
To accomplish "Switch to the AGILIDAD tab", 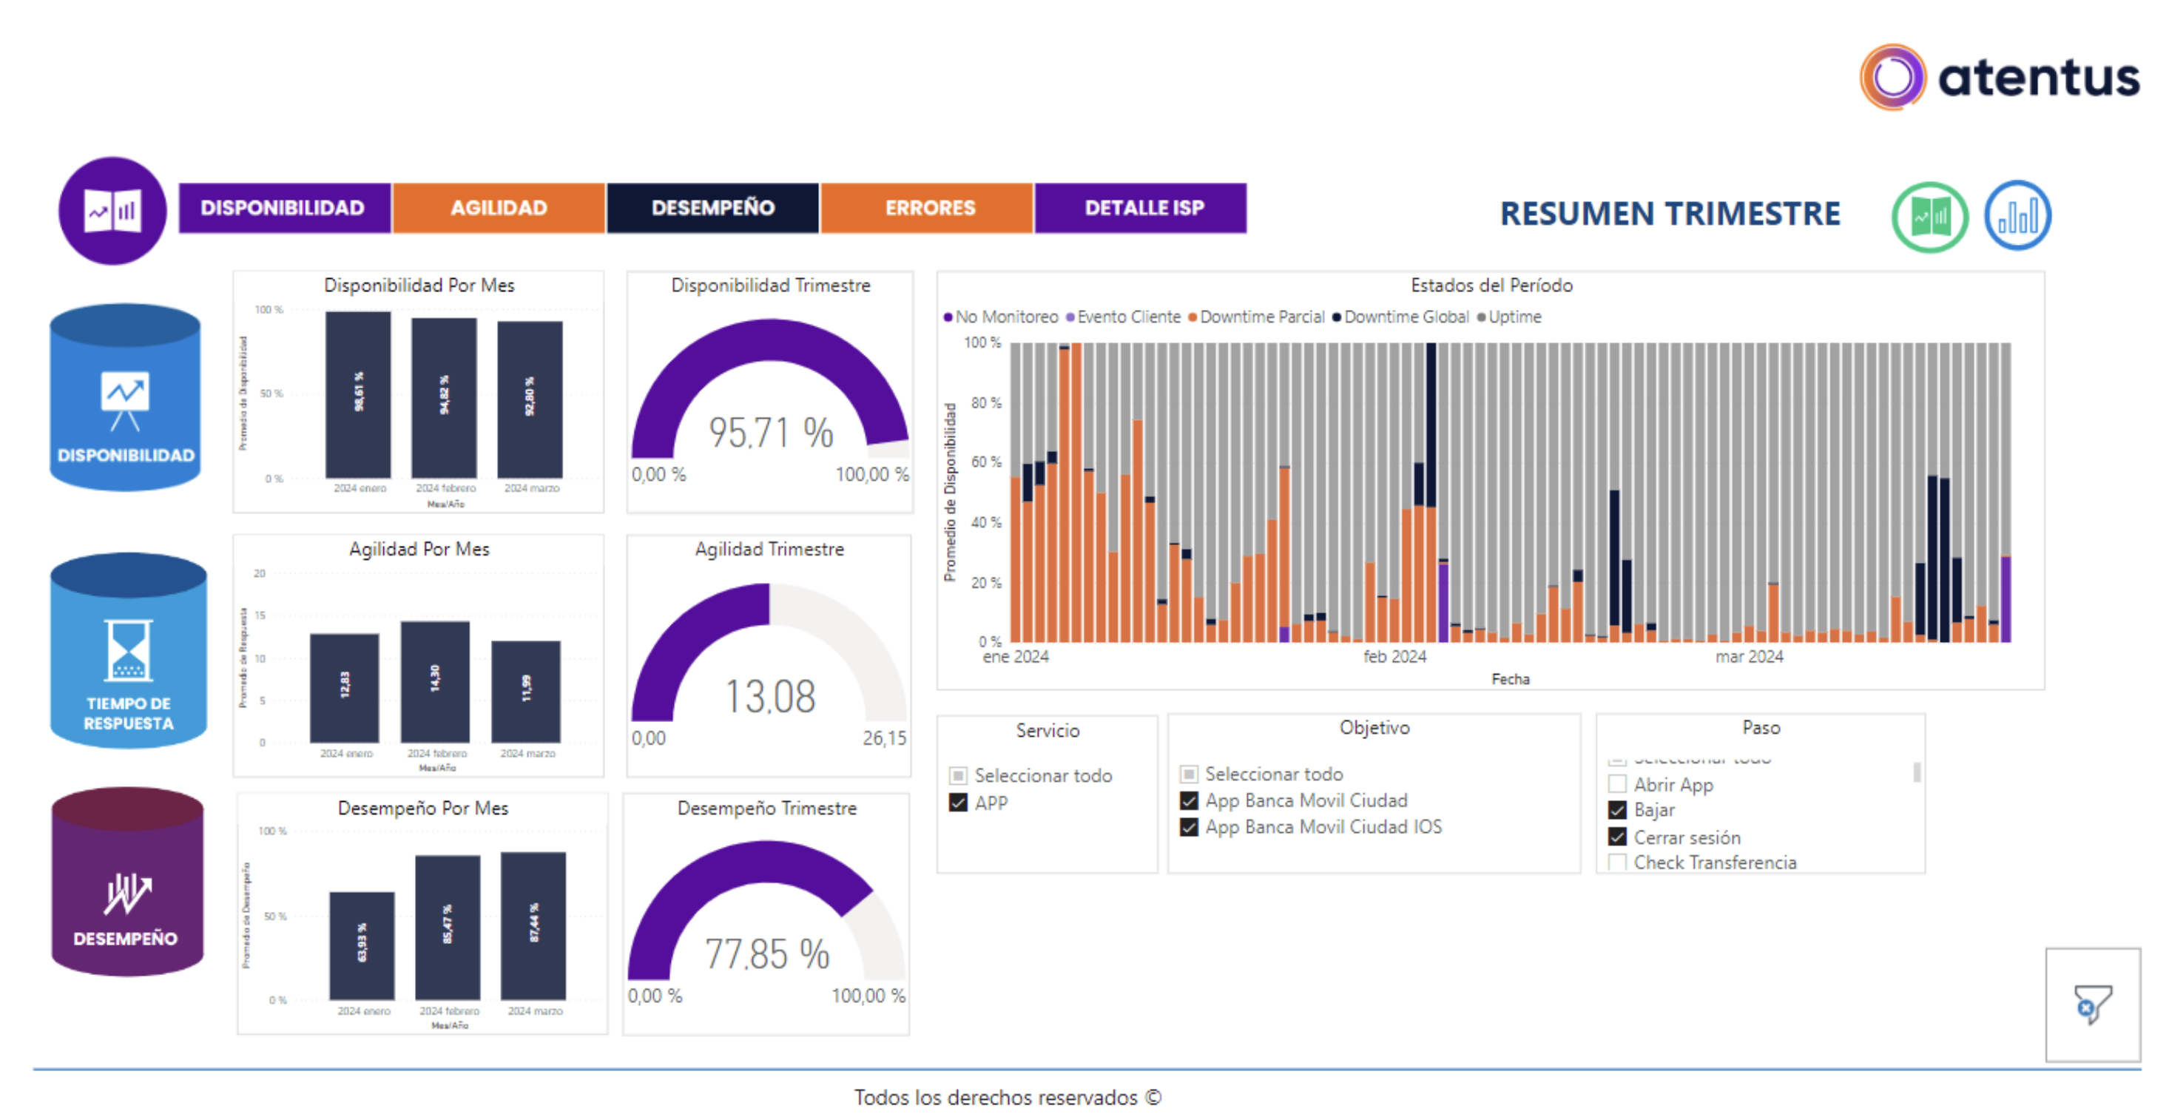I will (499, 208).
